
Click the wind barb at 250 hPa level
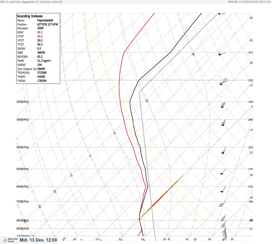point(223,105)
